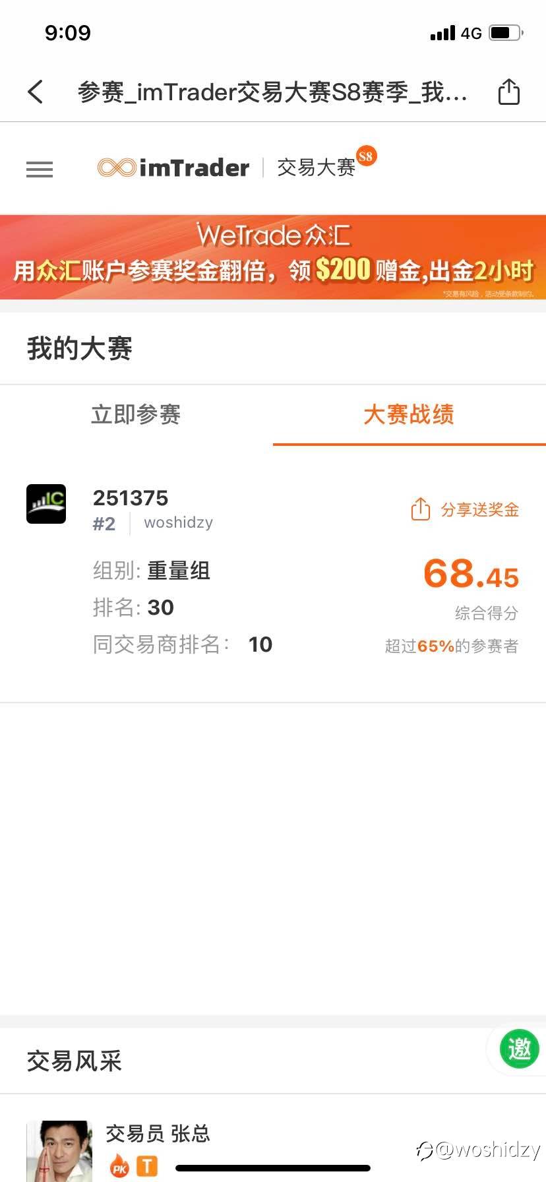Tap the 交易大赛 title text
The image size is (546, 1182).
317,168
